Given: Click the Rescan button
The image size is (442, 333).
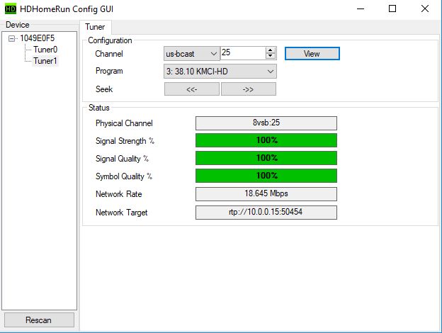Looking at the screenshot, I should point(39,320).
